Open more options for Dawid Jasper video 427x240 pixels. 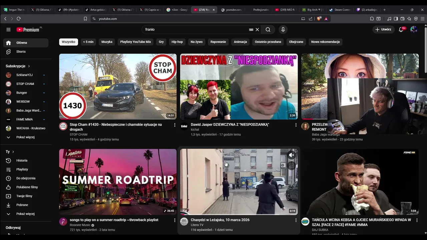(x=296, y=125)
